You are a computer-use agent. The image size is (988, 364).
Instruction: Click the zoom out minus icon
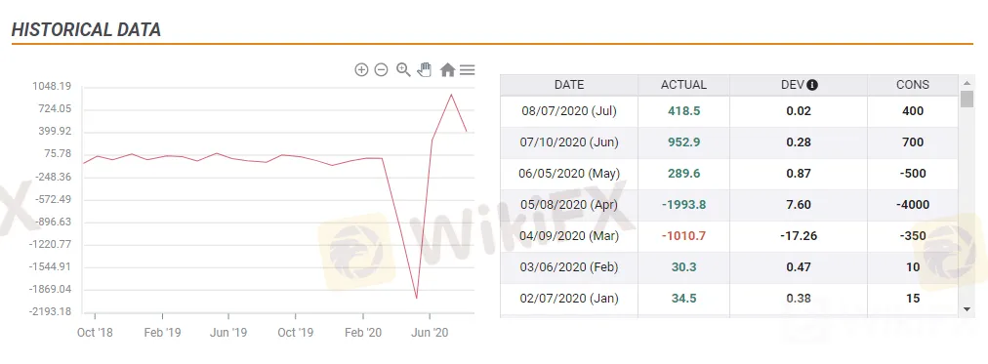(x=381, y=70)
